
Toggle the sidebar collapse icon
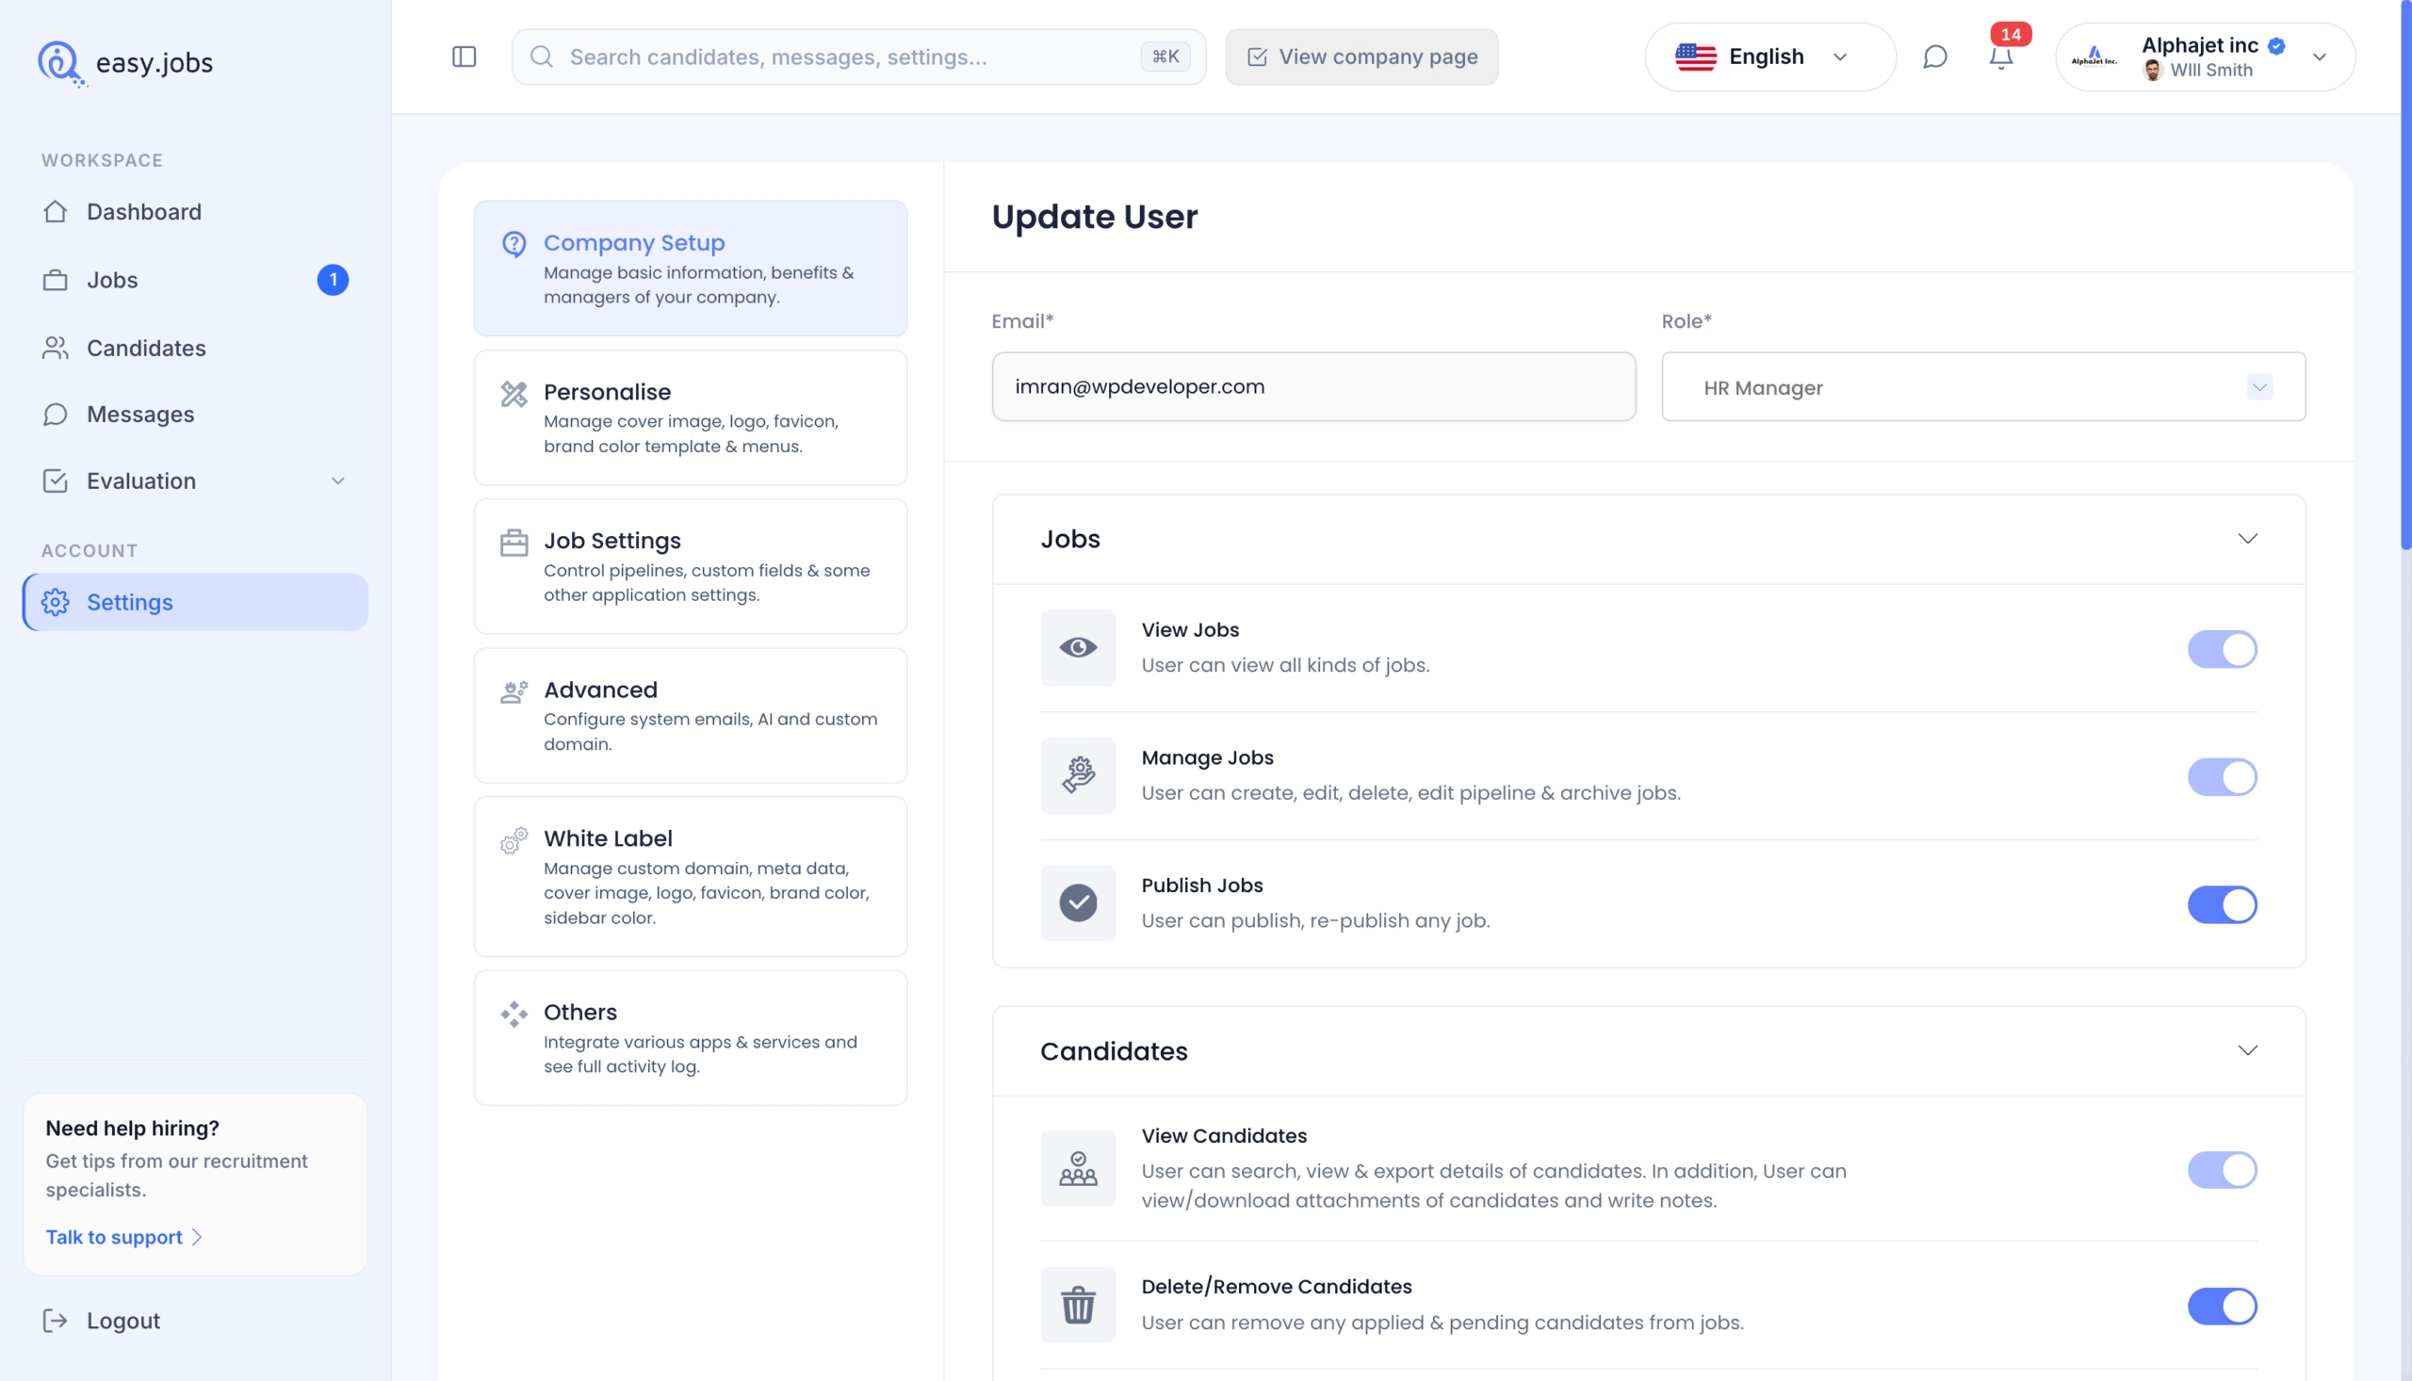[x=464, y=57]
